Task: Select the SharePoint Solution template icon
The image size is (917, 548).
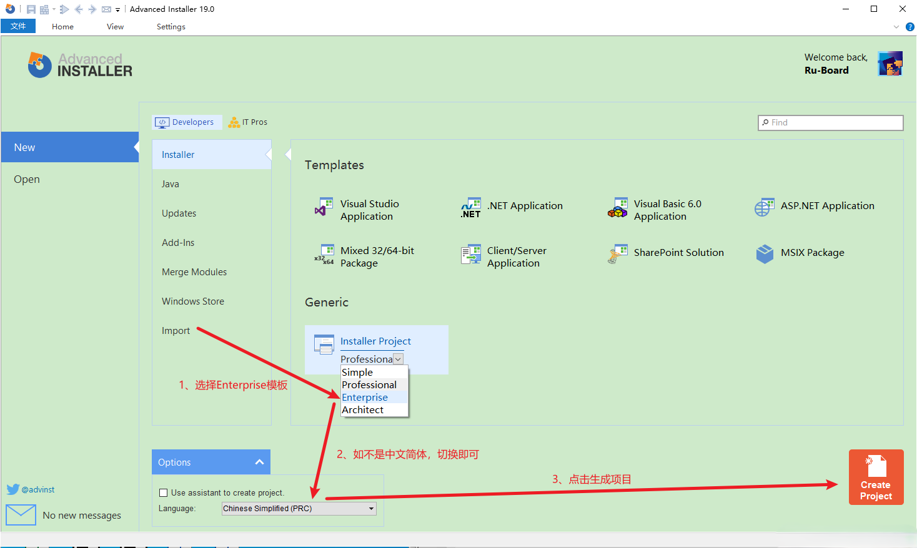Action: click(x=618, y=255)
